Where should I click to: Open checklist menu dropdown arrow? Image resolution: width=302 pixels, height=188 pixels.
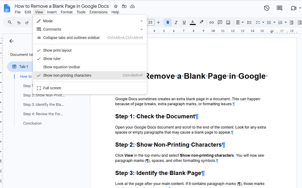[x=263, y=22]
